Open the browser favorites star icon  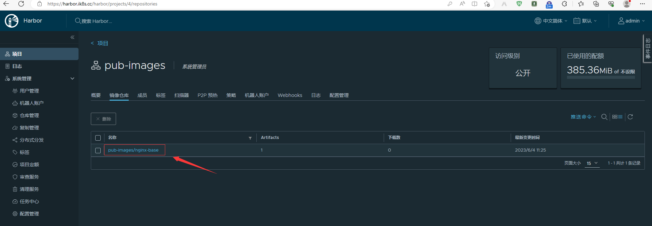[581, 4]
